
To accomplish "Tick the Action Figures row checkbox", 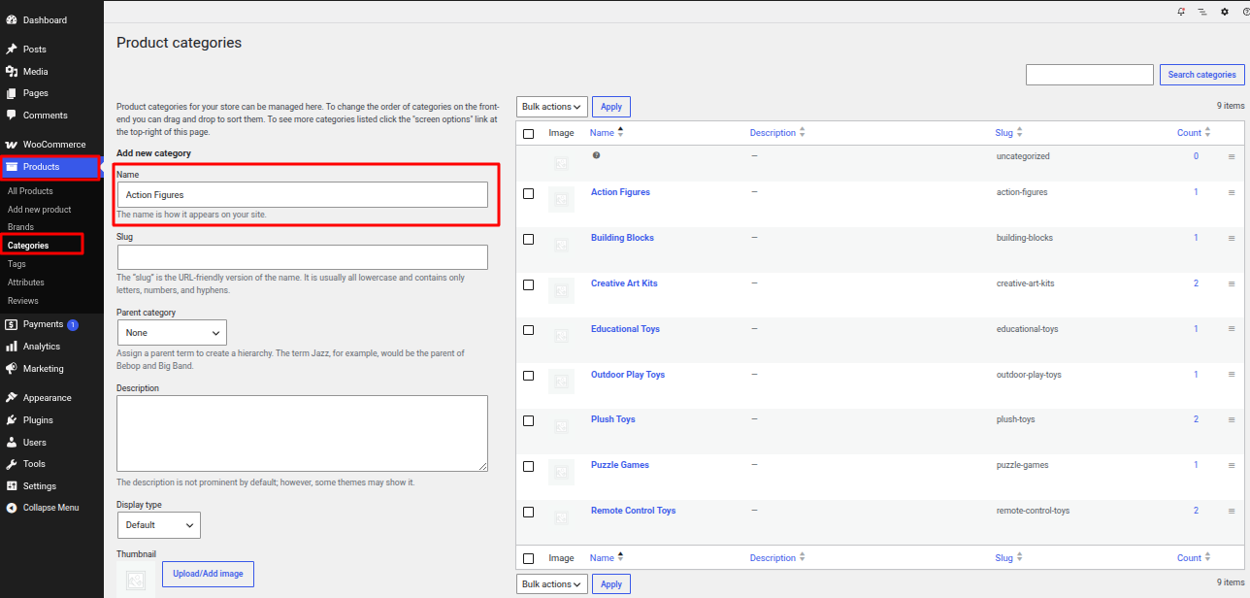I will pos(528,194).
